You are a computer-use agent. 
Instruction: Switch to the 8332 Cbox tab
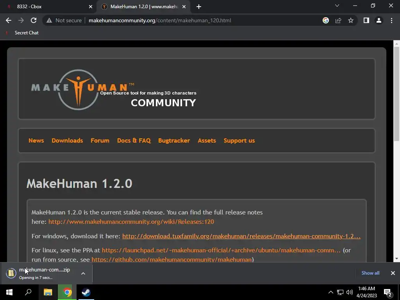(48, 7)
